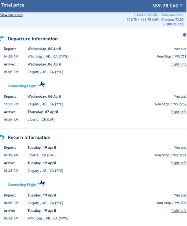Click the Connecting Flight label under Departure Information
The width and height of the screenshot is (187, 226).
[x=22, y=86]
